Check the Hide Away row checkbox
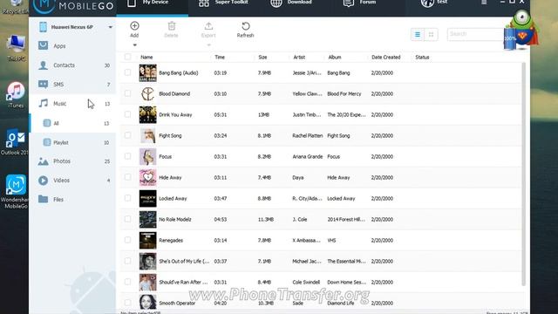 128,177
